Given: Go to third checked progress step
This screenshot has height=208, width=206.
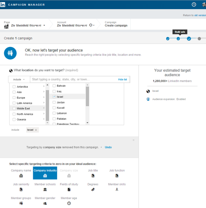Looking at the screenshot, I should coord(189,39).
